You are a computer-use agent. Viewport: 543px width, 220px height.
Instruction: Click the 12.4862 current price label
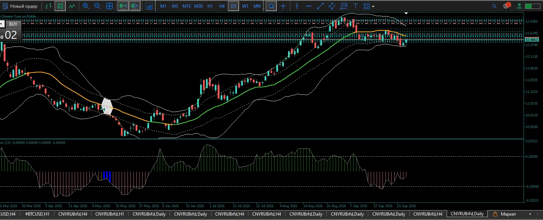531,40
